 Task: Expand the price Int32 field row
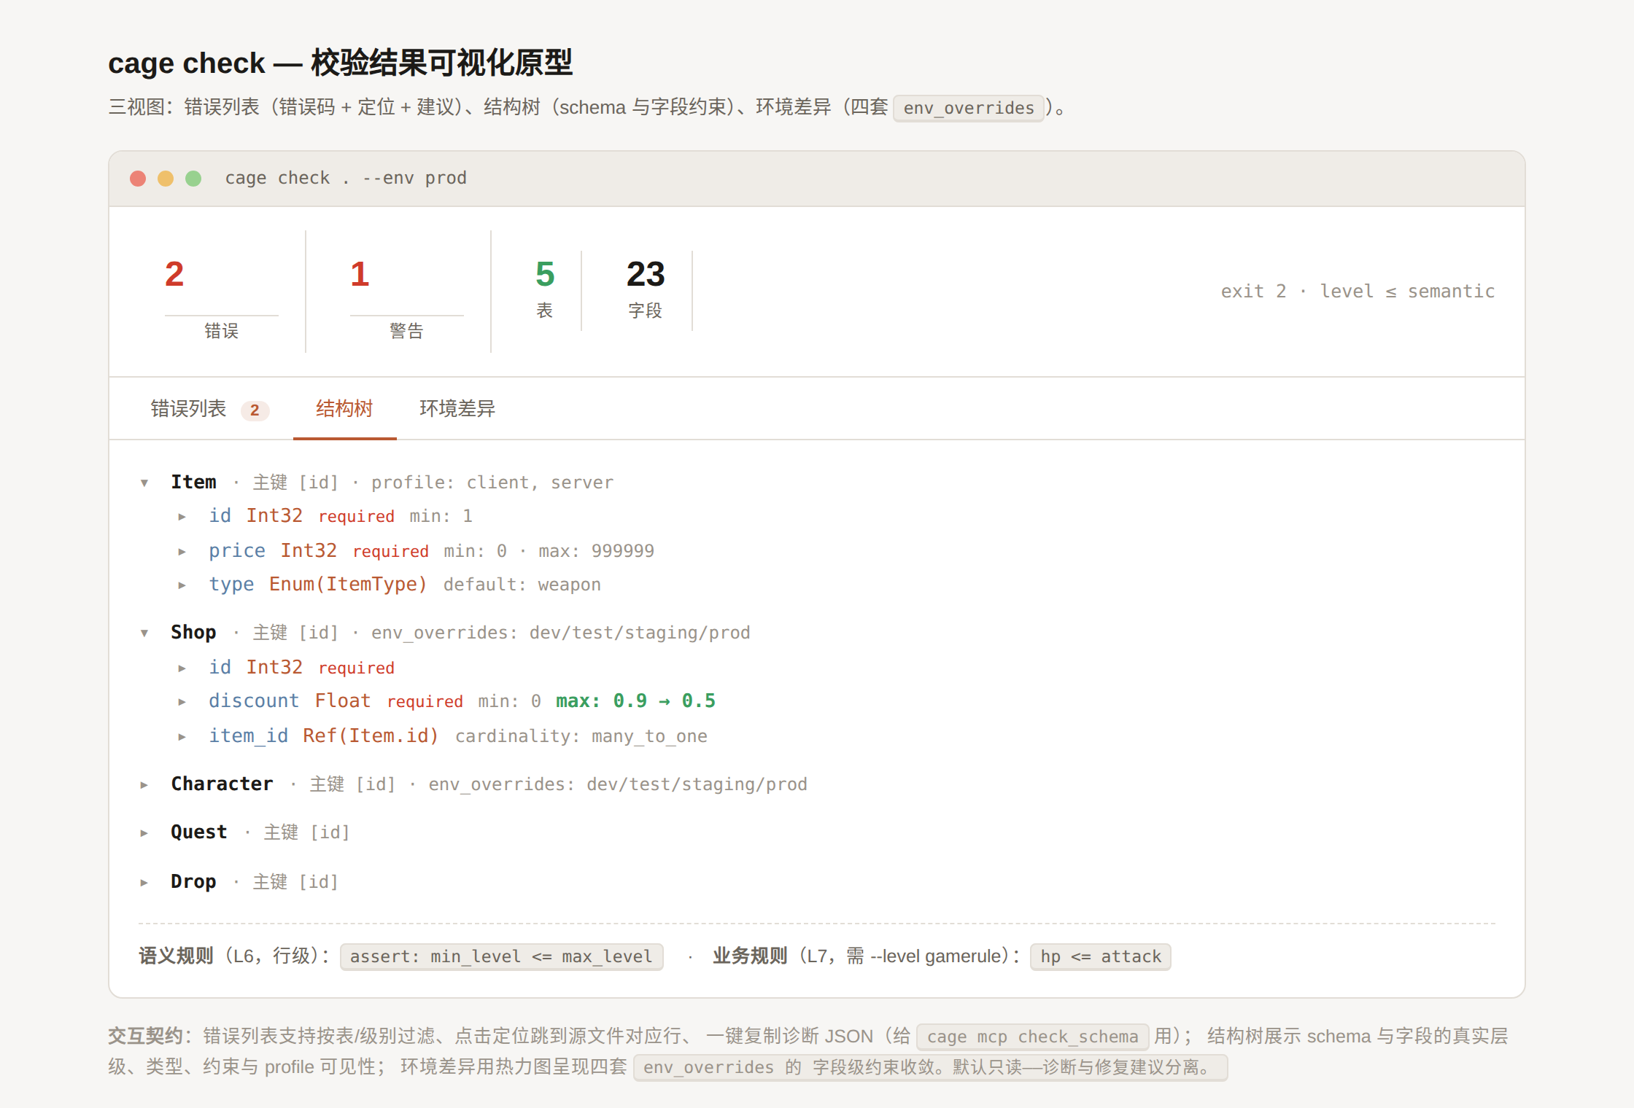182,551
